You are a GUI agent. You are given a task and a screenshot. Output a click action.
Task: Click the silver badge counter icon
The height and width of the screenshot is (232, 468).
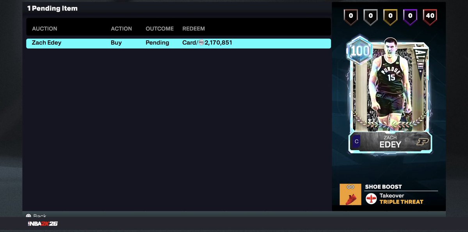(370, 17)
